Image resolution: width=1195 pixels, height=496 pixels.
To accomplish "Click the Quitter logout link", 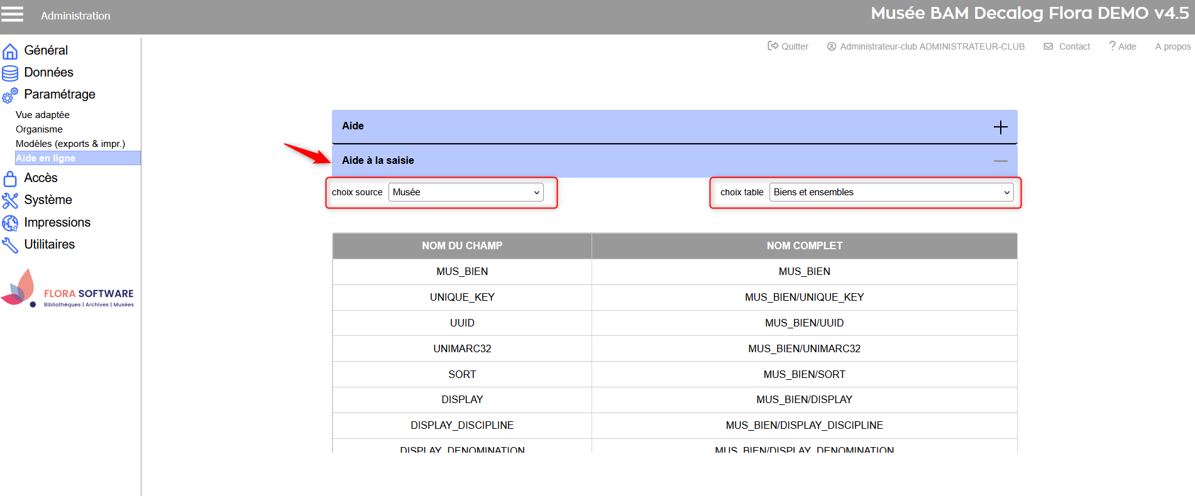I will point(788,46).
